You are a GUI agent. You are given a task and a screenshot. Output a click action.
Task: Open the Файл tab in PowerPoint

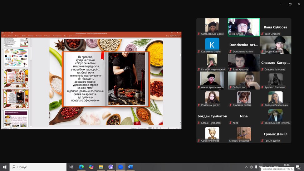click(4, 36)
